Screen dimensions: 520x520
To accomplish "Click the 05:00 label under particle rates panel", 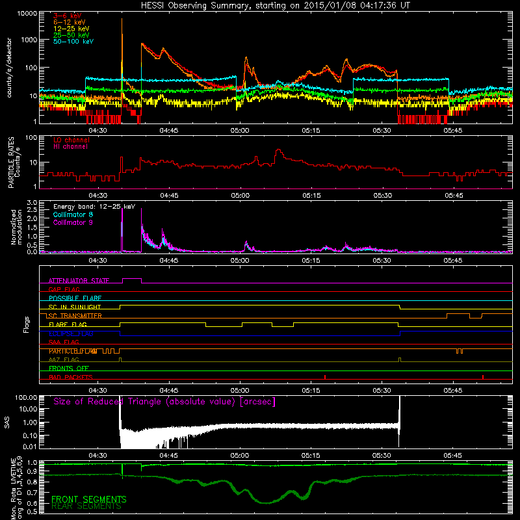I will point(240,196).
